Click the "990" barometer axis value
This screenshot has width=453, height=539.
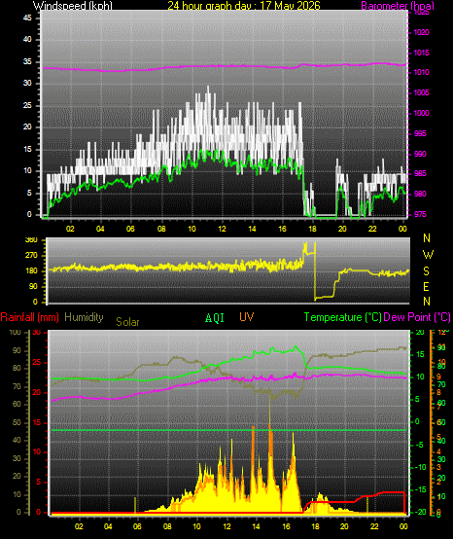click(x=420, y=154)
